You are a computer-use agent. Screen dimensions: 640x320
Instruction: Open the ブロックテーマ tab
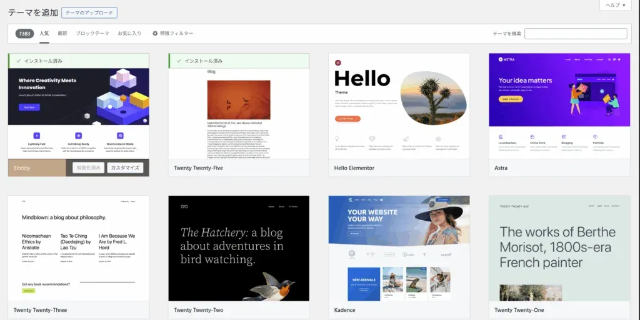pyautogui.click(x=92, y=34)
